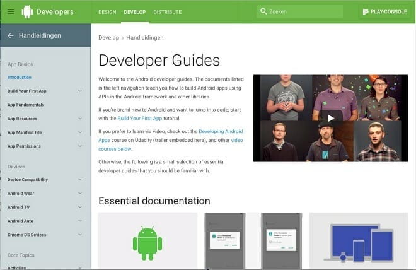416x270 pixels.
Task: Open the Play-Console button
Action: 385,12
